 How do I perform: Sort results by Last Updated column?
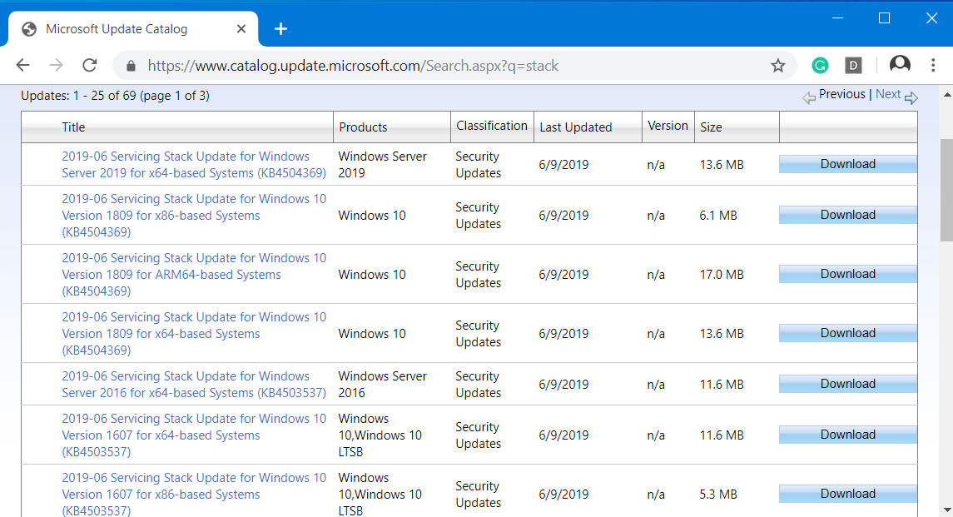pos(576,127)
